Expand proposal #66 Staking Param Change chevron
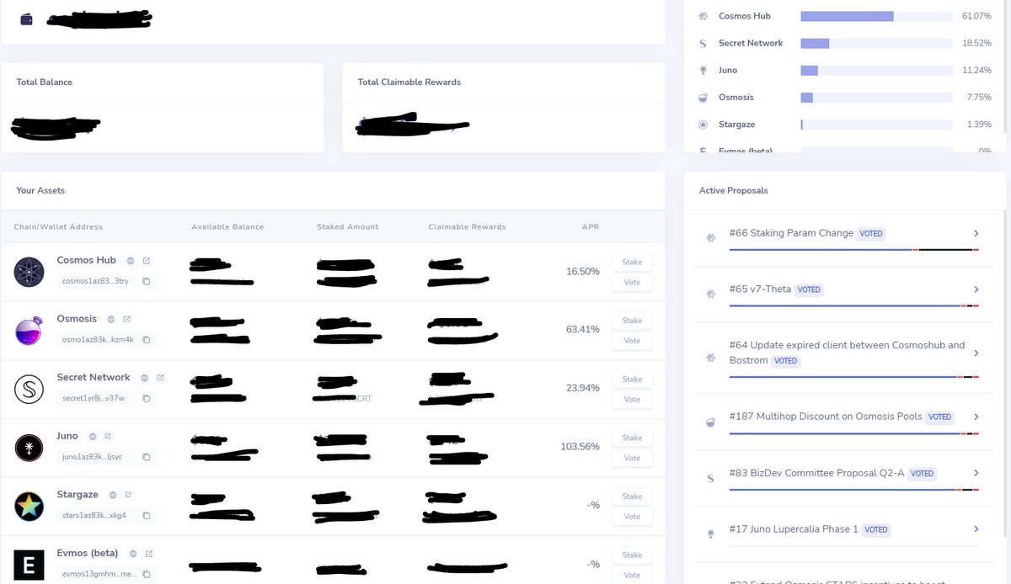This screenshot has width=1011, height=584. [976, 233]
